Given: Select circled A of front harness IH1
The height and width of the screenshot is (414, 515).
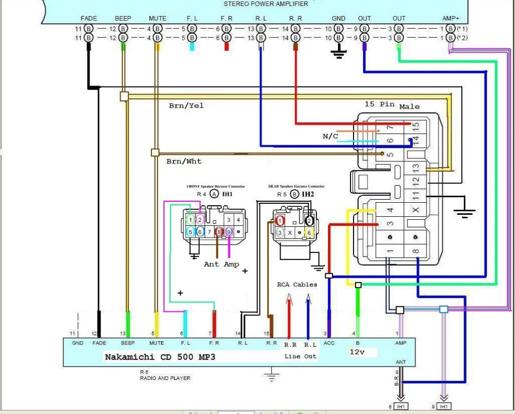Looking at the screenshot, I should tap(214, 194).
